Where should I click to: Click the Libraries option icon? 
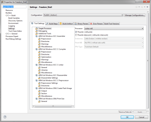click(39, 70)
